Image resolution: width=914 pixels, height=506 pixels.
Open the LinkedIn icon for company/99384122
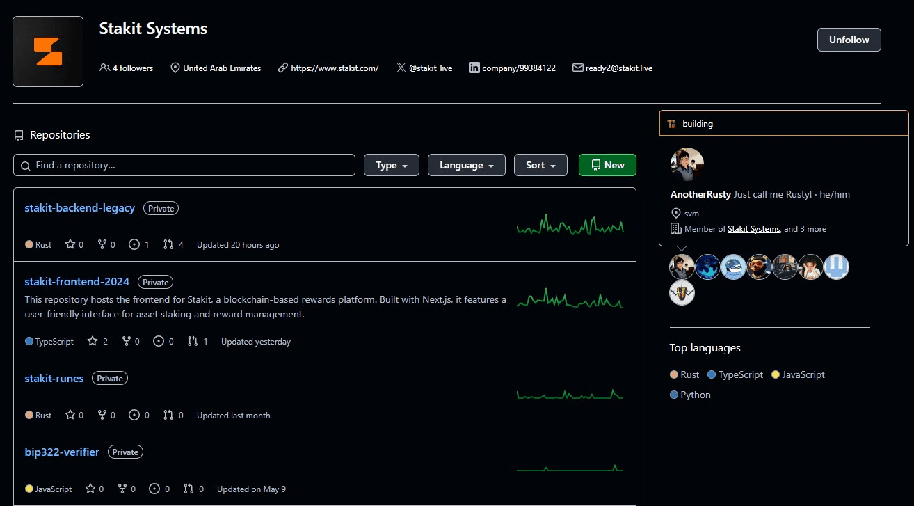pyautogui.click(x=474, y=67)
